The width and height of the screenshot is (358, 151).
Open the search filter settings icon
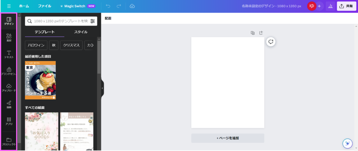(x=93, y=21)
